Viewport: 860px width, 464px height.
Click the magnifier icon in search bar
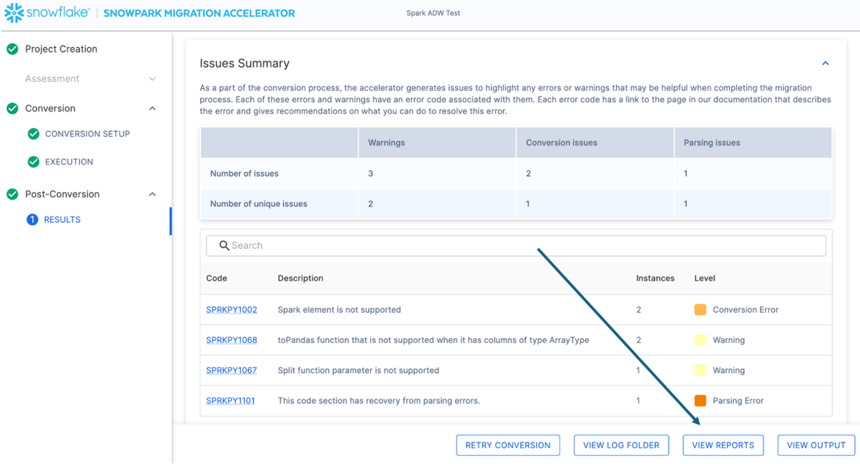click(x=224, y=245)
